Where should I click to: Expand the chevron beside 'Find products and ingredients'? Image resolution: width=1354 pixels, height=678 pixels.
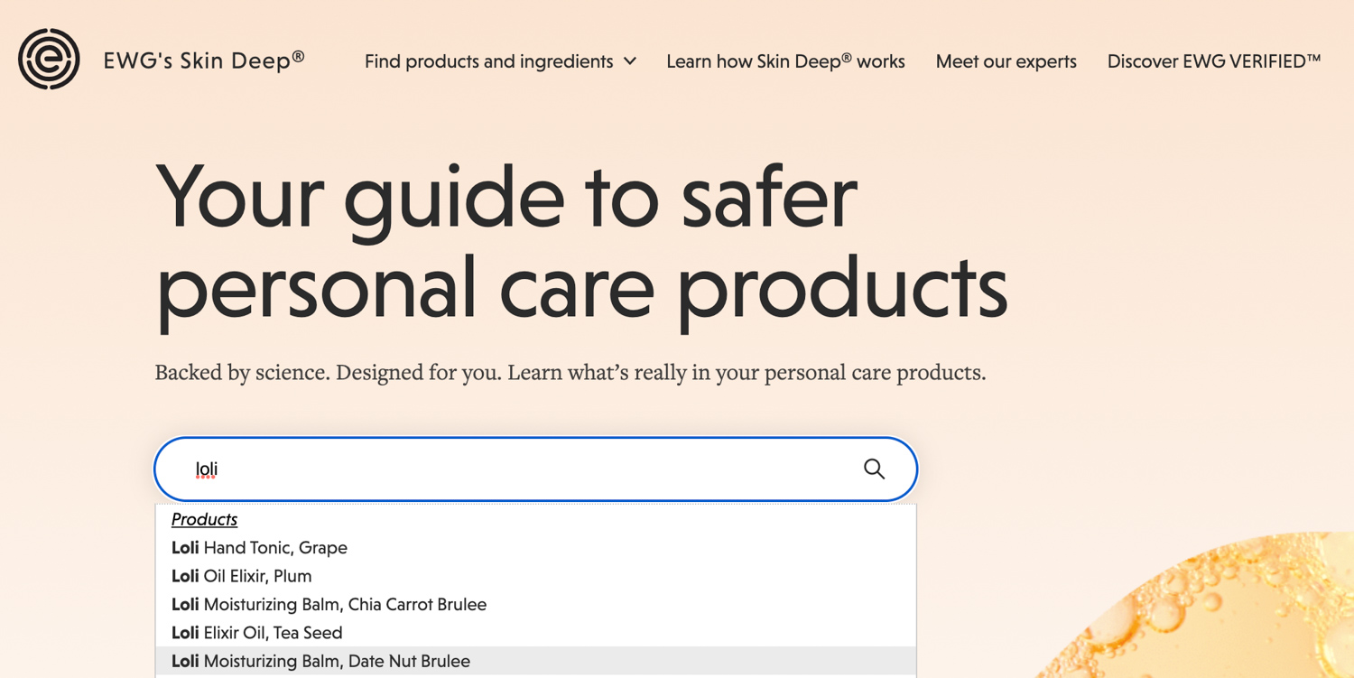coord(630,61)
